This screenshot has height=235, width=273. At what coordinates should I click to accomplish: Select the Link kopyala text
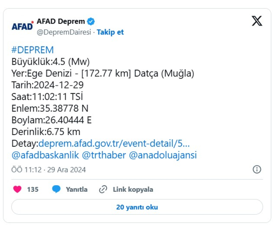click(x=133, y=189)
